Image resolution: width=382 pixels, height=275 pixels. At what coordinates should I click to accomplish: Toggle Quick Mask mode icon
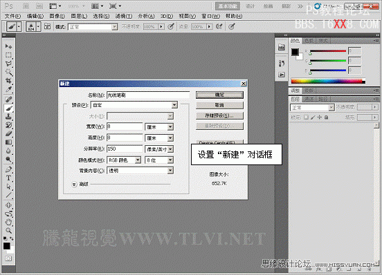[x=8, y=258]
